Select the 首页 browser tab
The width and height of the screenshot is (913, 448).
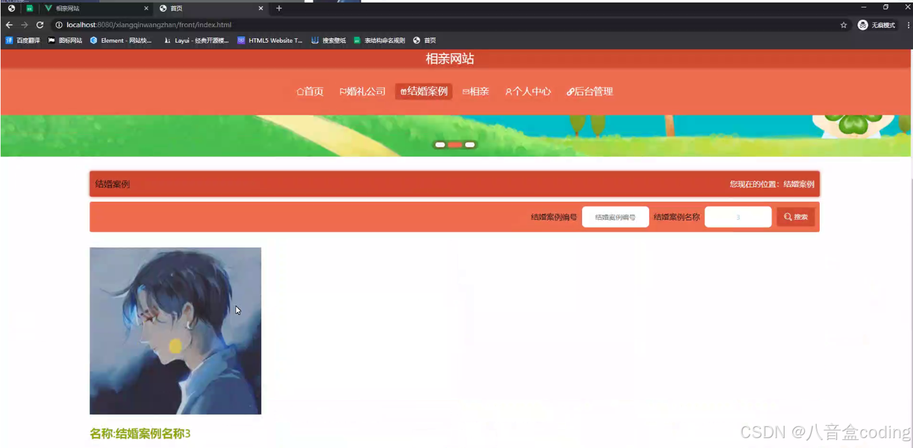pyautogui.click(x=210, y=9)
